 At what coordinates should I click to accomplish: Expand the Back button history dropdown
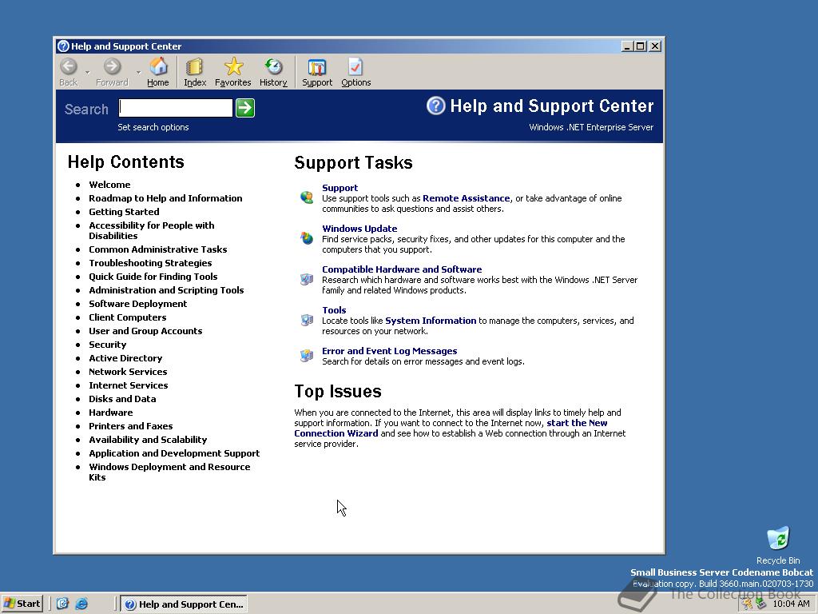pos(87,72)
